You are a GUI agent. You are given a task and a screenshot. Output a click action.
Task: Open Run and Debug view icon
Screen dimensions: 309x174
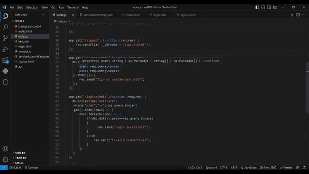coord(5,49)
